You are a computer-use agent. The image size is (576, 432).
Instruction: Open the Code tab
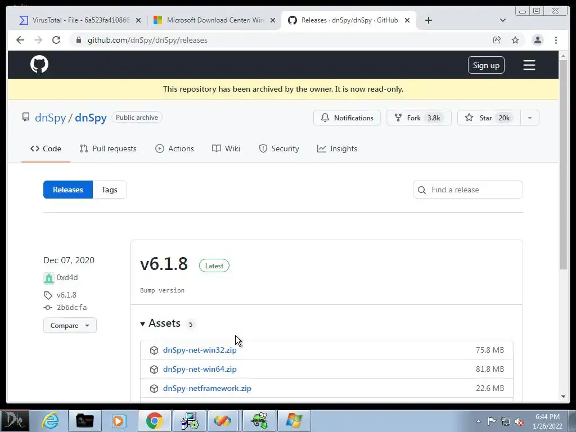46,148
